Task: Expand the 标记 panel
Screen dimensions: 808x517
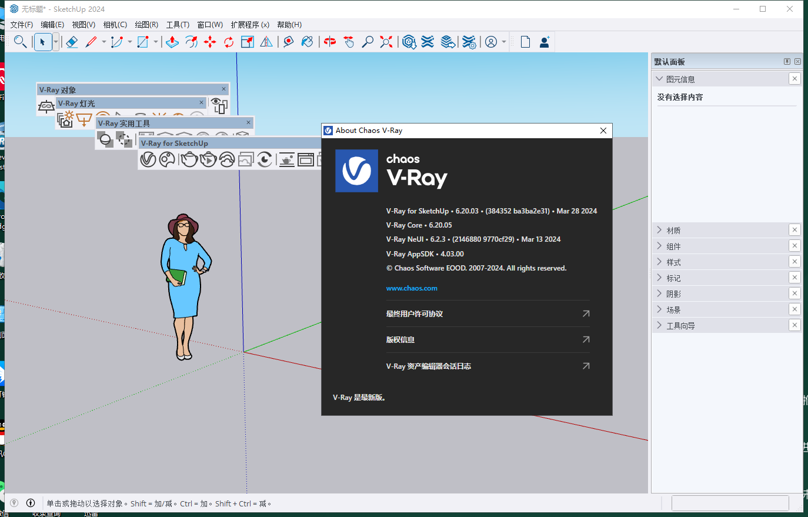Action: point(659,278)
